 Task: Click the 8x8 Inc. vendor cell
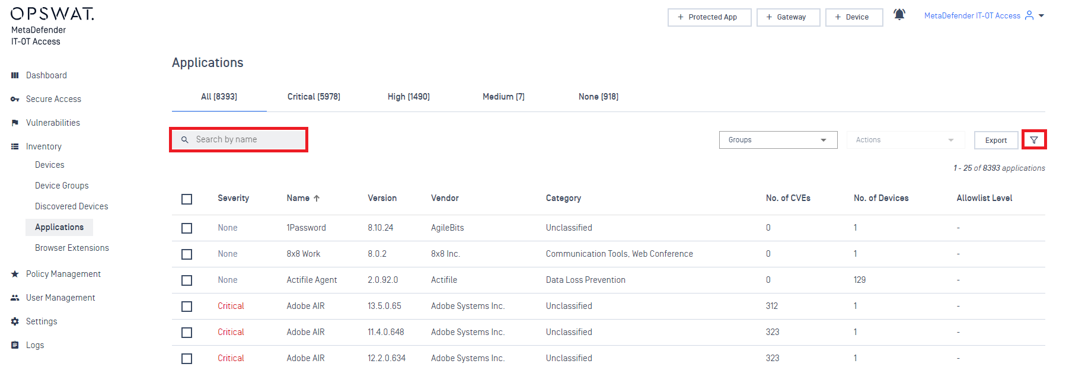[x=445, y=254]
